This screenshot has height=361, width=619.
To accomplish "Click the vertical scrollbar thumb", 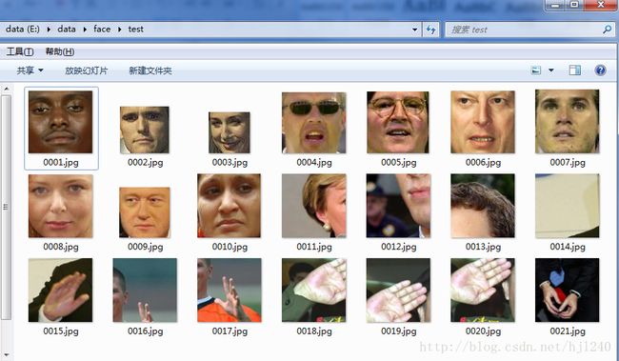I will coord(6,207).
